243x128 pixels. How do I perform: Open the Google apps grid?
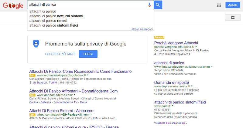coord(219,5)
